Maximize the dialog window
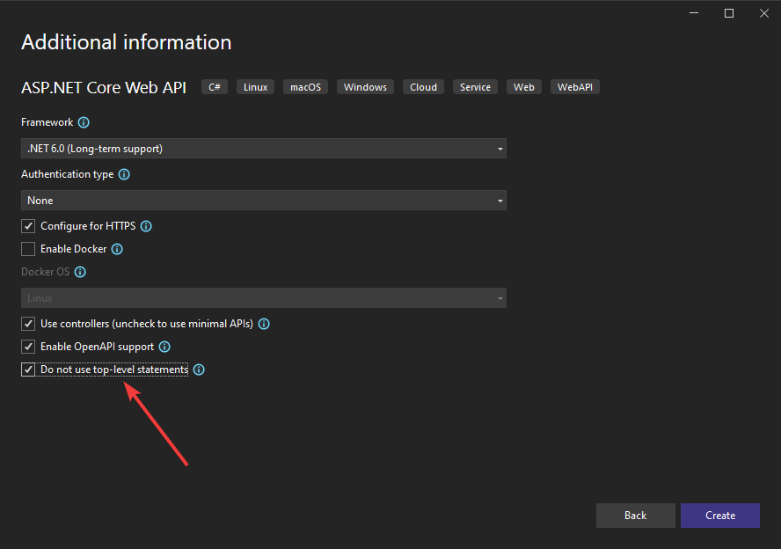 [x=729, y=13]
